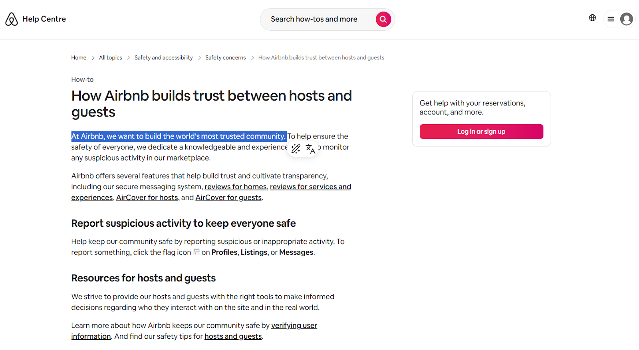This screenshot has height=350, width=639.
Task: Open the AirCover for guests link
Action: (x=228, y=198)
